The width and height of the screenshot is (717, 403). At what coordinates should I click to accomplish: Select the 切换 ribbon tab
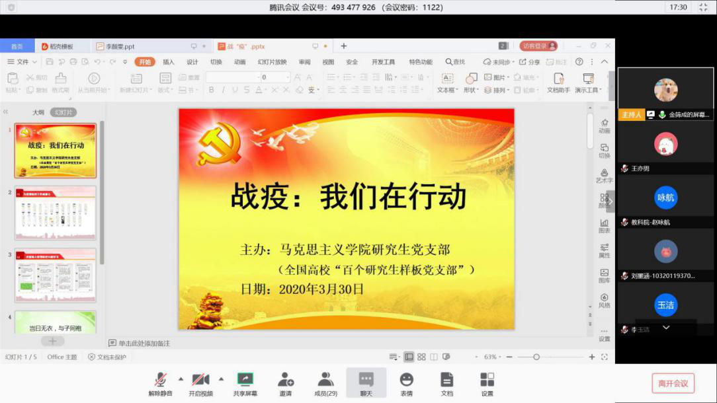pos(216,61)
